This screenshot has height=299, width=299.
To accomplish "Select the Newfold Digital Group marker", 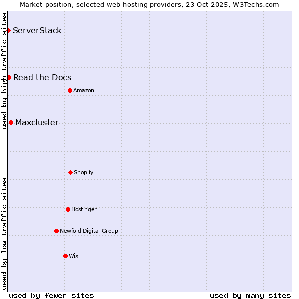I will [x=56, y=231].
